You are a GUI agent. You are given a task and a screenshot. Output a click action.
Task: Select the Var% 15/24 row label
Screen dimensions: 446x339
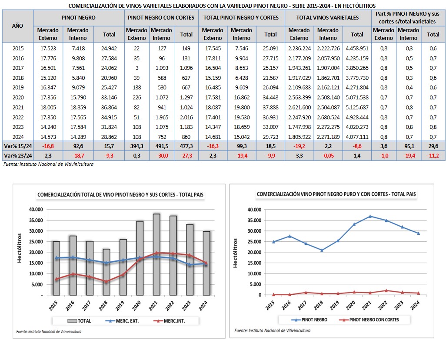pyautogui.click(x=17, y=146)
